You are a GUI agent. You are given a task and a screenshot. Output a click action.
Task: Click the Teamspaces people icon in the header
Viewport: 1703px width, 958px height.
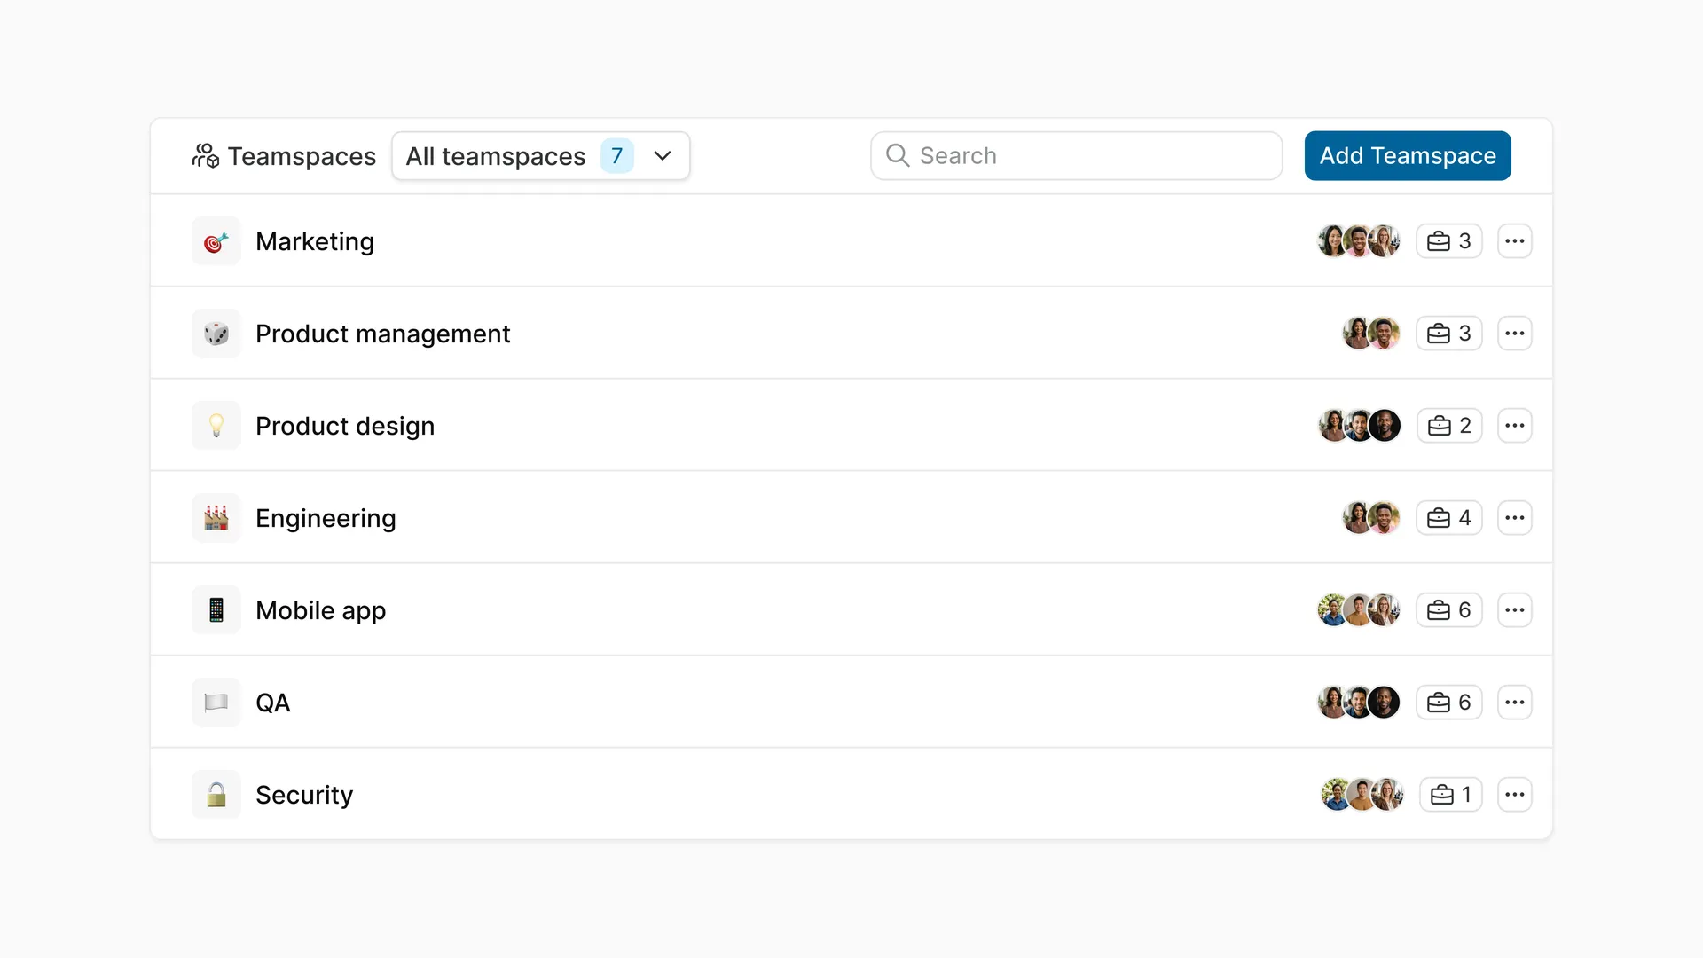pyautogui.click(x=205, y=156)
